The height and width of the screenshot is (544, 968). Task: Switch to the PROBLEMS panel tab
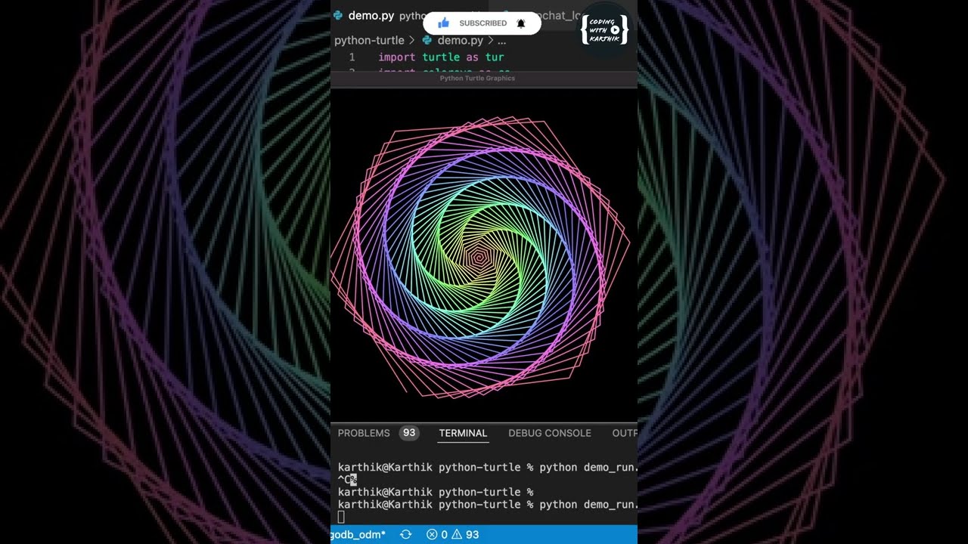pos(364,433)
